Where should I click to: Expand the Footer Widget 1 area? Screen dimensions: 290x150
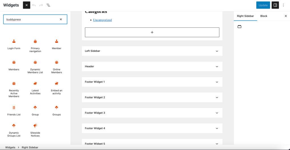[152, 82]
